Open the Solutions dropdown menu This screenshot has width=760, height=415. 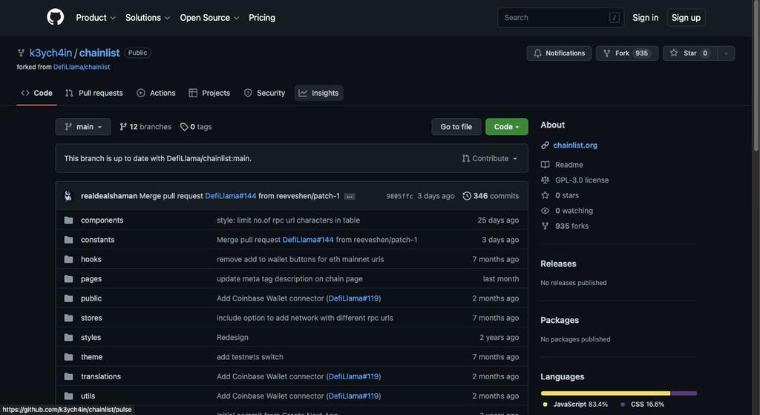pos(148,18)
